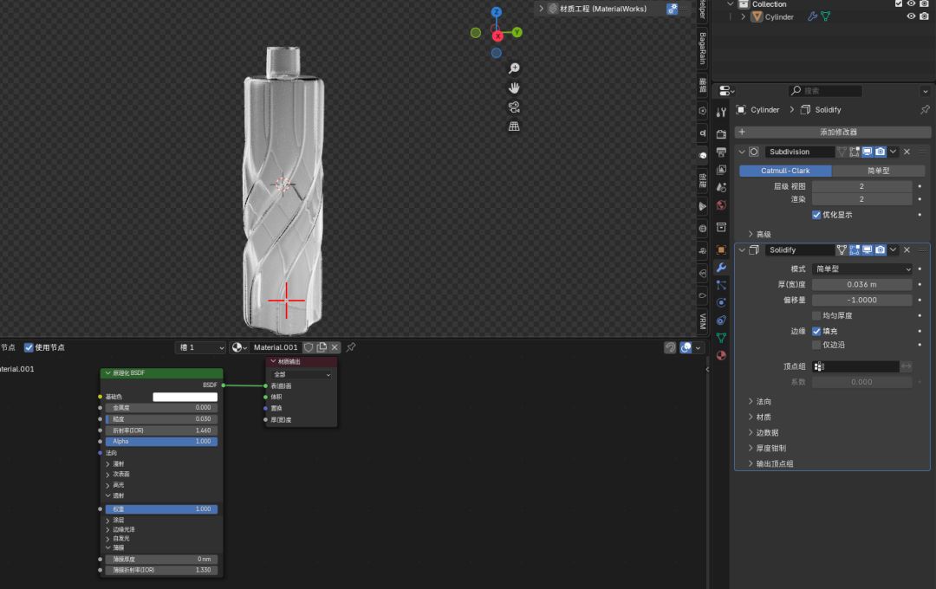The width and height of the screenshot is (936, 589).
Task: Open the 槽 1 material slot dropdown
Action: [x=200, y=347]
